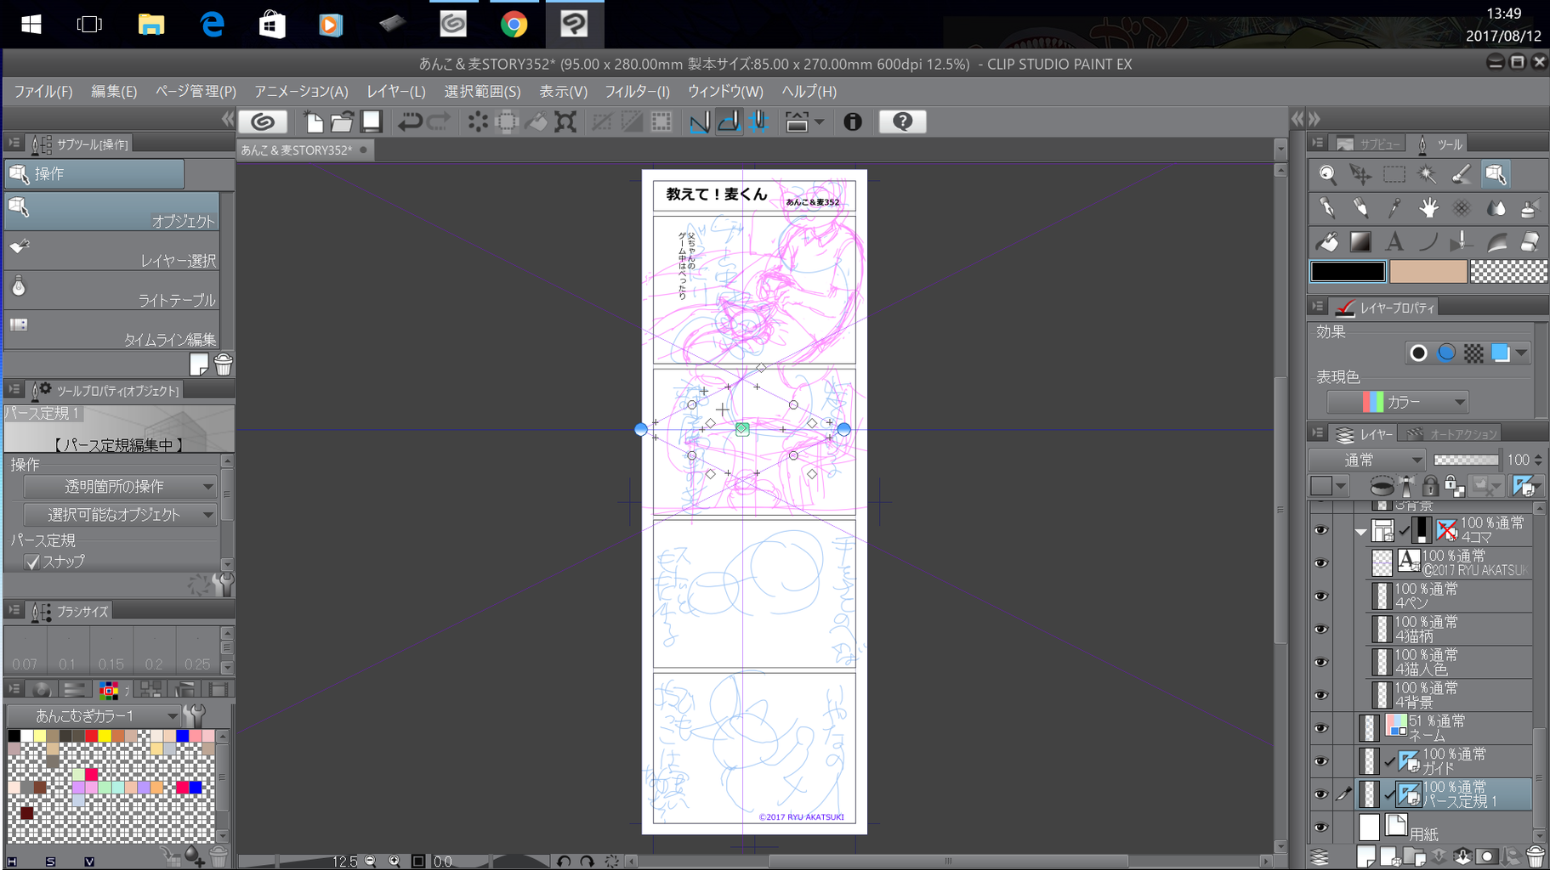The height and width of the screenshot is (870, 1550).
Task: Toggle the スナップ checkbox
Action: point(32,562)
